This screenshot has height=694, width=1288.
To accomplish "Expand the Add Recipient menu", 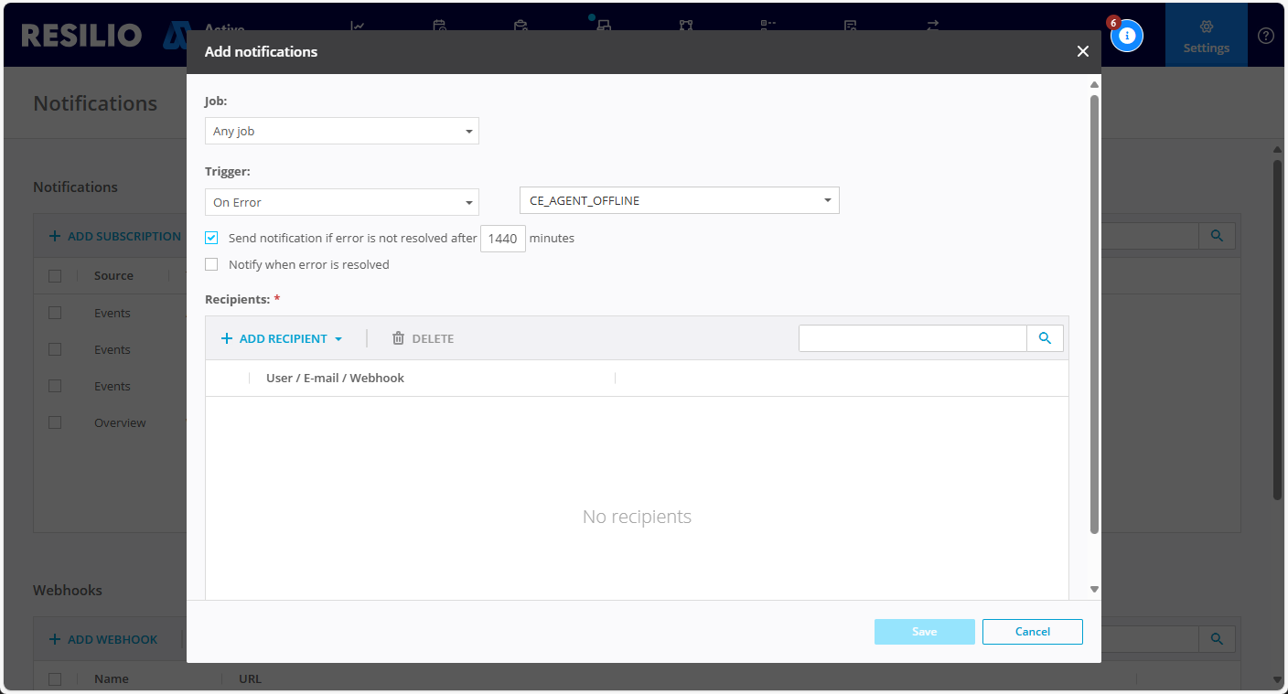I will (282, 338).
